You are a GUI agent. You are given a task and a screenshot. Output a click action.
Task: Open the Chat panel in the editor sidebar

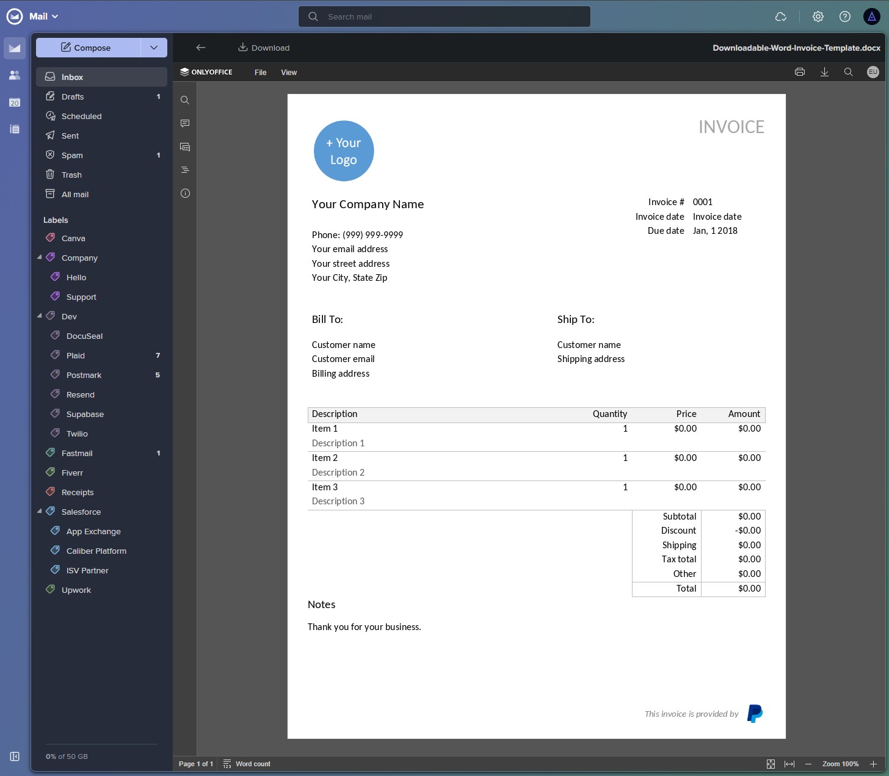185,147
